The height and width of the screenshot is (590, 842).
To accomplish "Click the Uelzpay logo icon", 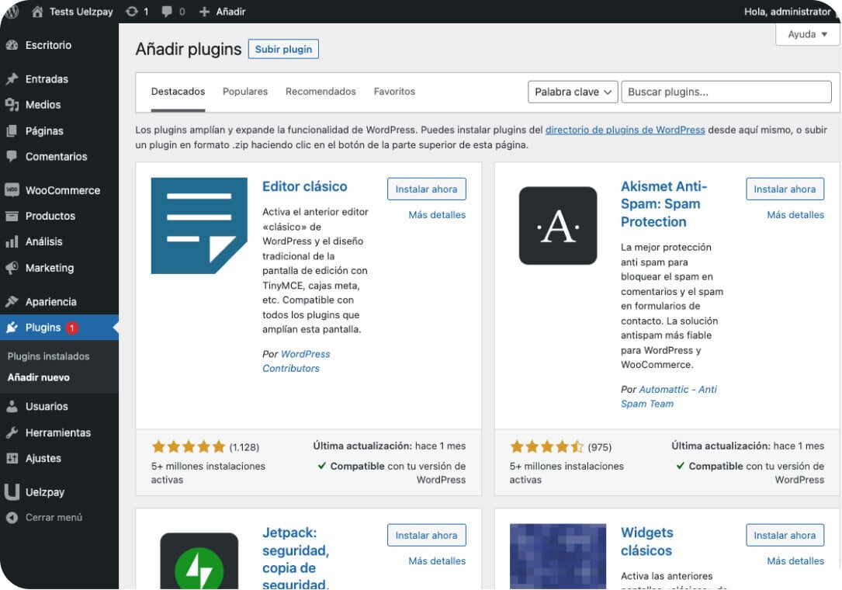I will (12, 491).
